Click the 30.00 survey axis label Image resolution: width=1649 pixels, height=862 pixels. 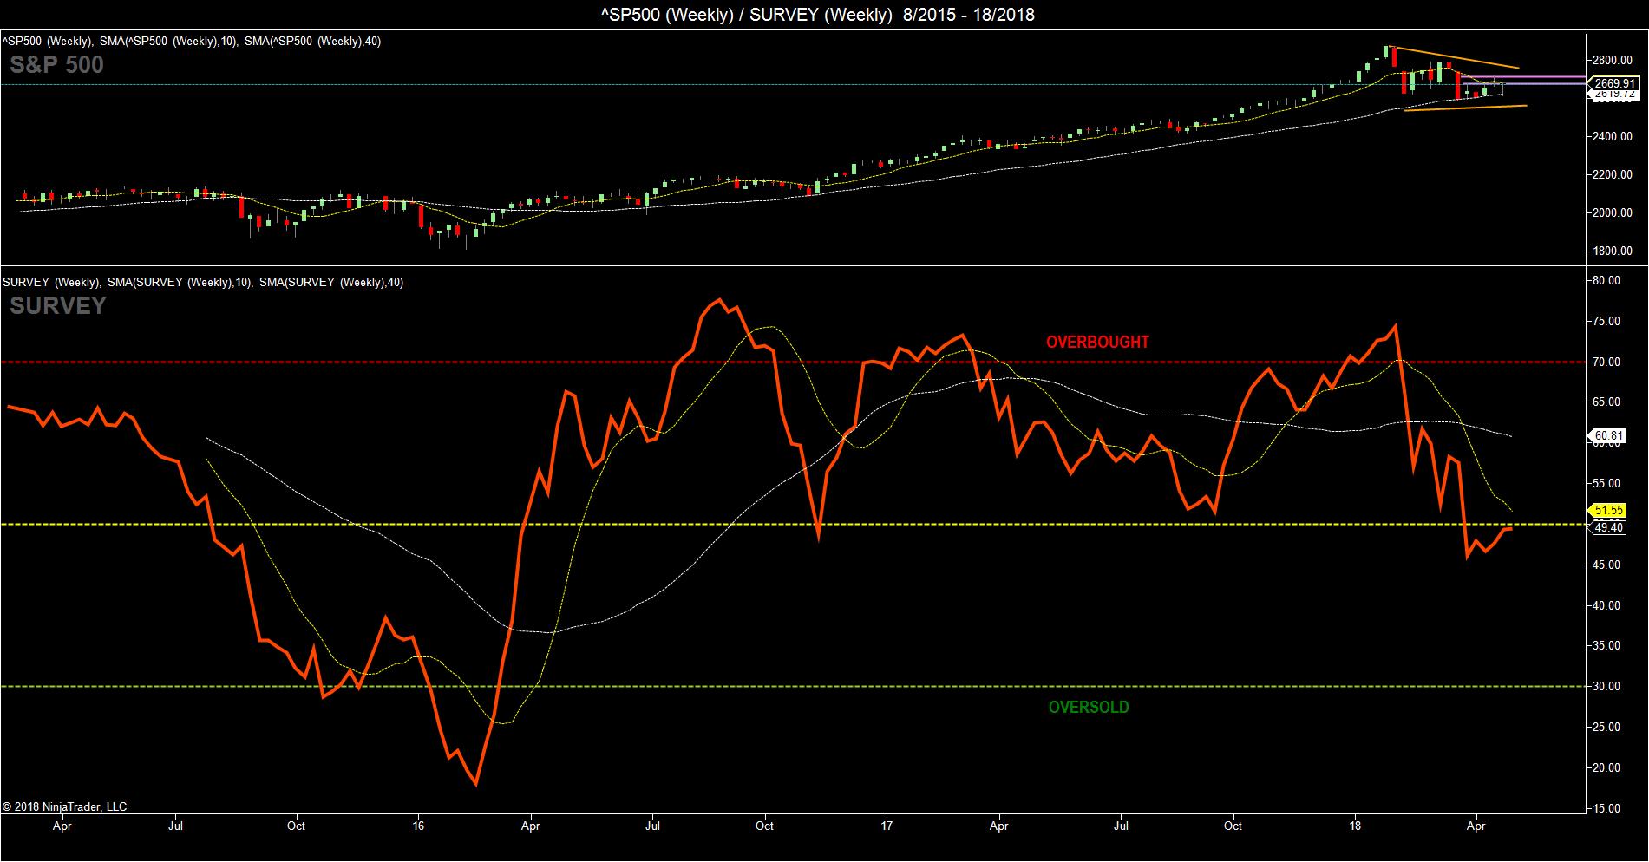(x=1607, y=686)
